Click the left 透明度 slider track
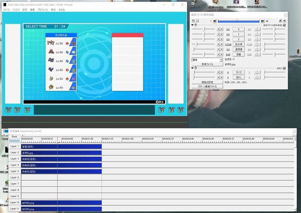301x213 pixels. pyautogui.click(x=204, y=49)
